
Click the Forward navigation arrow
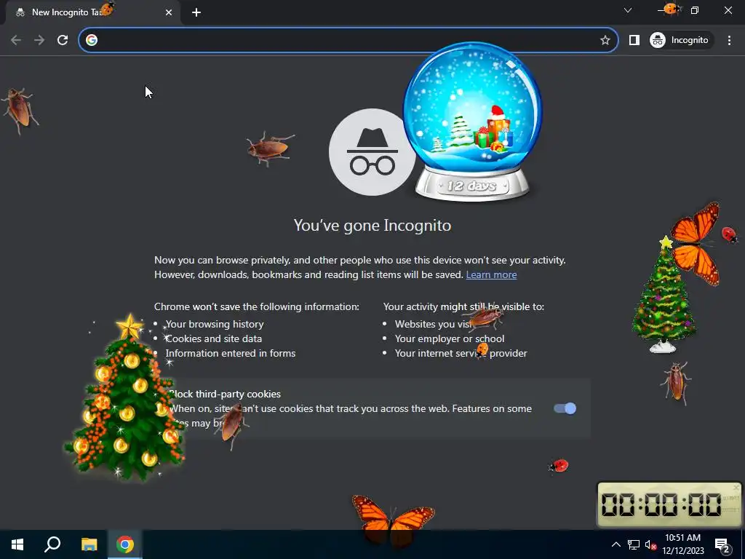(39, 41)
